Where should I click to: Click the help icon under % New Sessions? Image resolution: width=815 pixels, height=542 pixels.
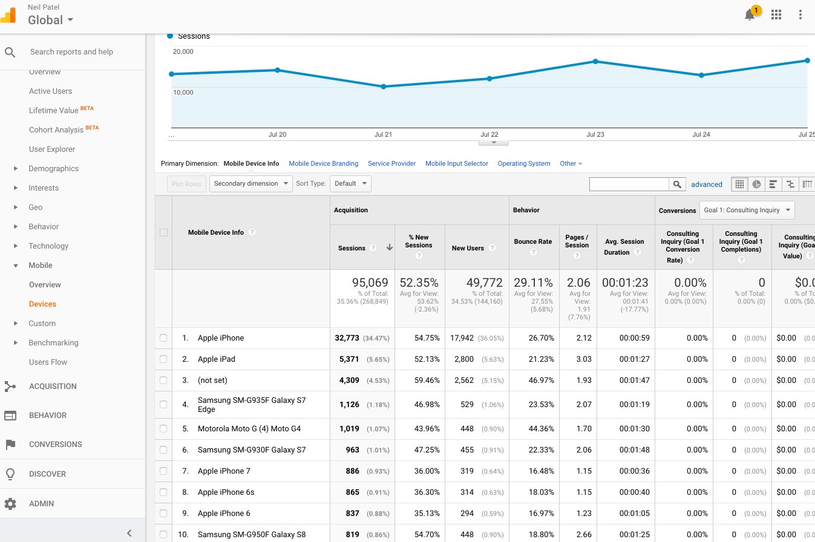[x=419, y=256]
